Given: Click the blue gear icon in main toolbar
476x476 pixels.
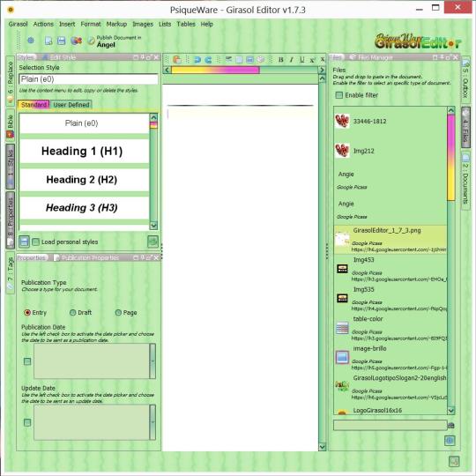Looking at the screenshot, I should 31,41.
